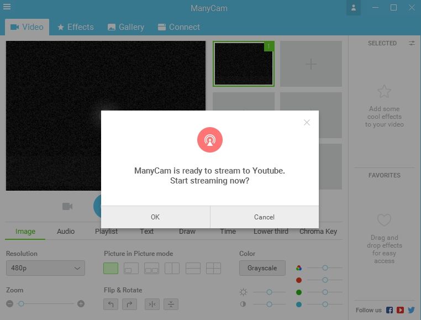
Task: Adjust the green color slider
Action: (x=325, y=292)
